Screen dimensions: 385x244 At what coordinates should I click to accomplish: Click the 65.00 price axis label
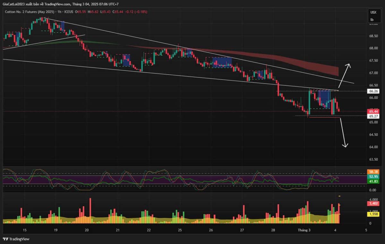(373, 122)
